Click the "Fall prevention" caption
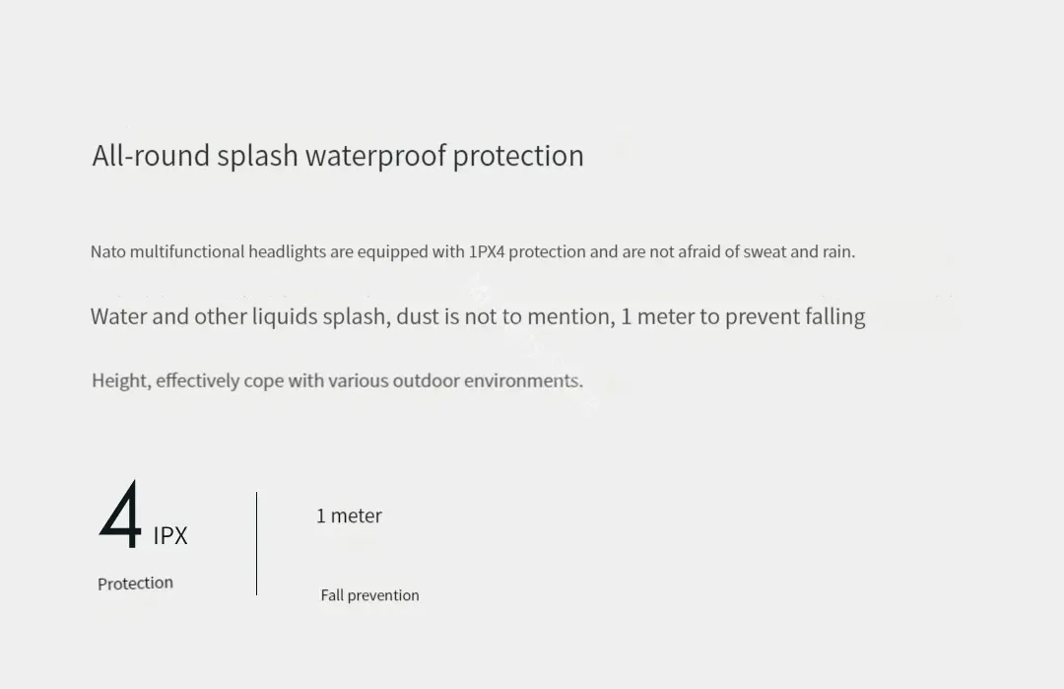The image size is (1064, 689). 369,595
